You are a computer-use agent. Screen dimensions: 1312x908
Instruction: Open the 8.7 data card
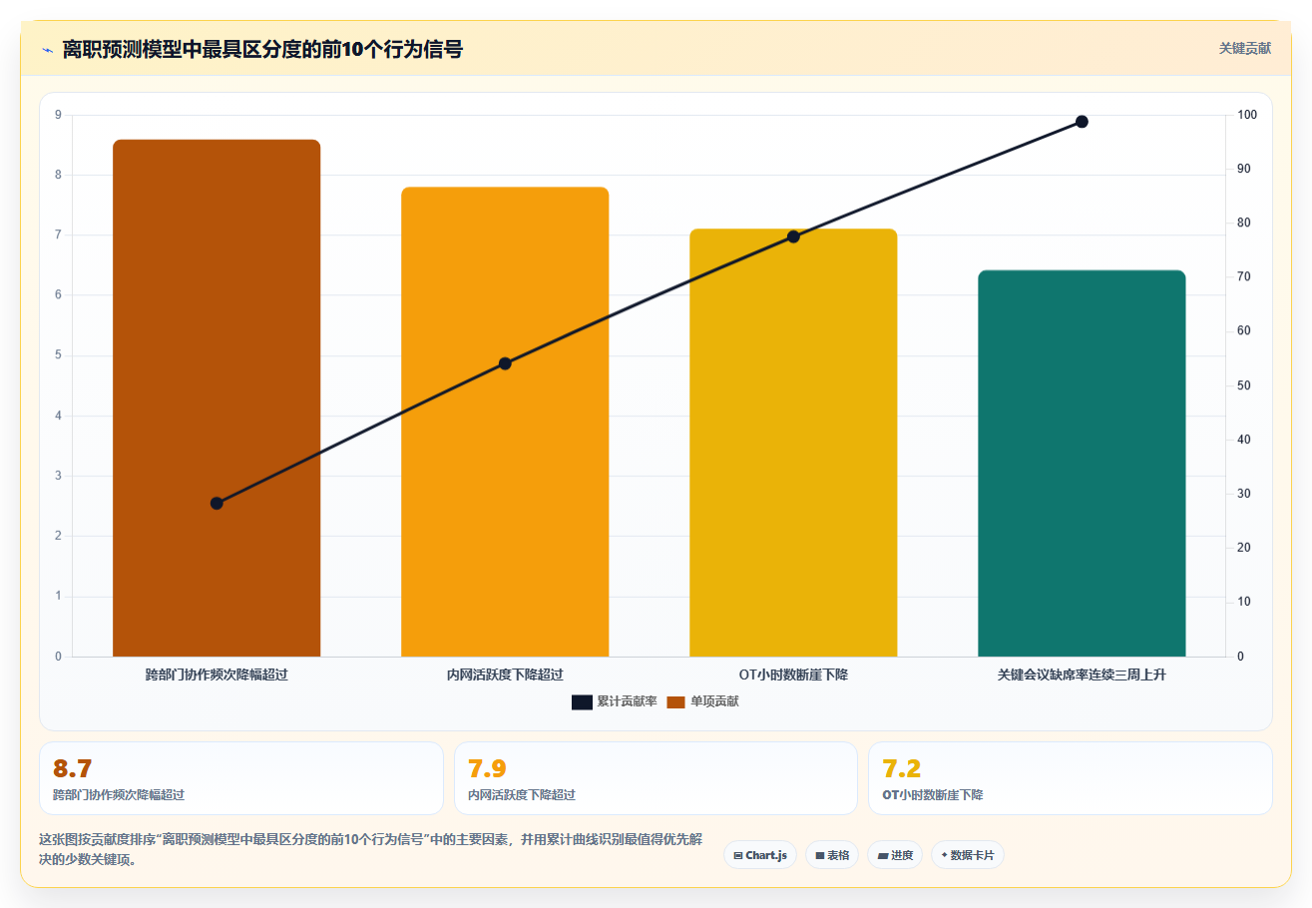[241, 778]
